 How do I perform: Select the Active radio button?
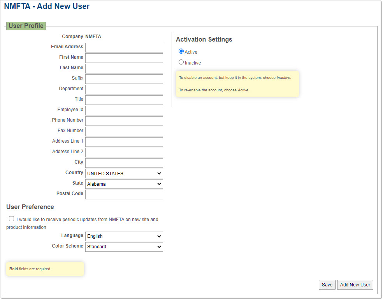point(181,51)
